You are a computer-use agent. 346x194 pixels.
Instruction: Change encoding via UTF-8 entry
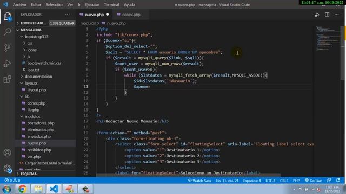tap(270, 181)
